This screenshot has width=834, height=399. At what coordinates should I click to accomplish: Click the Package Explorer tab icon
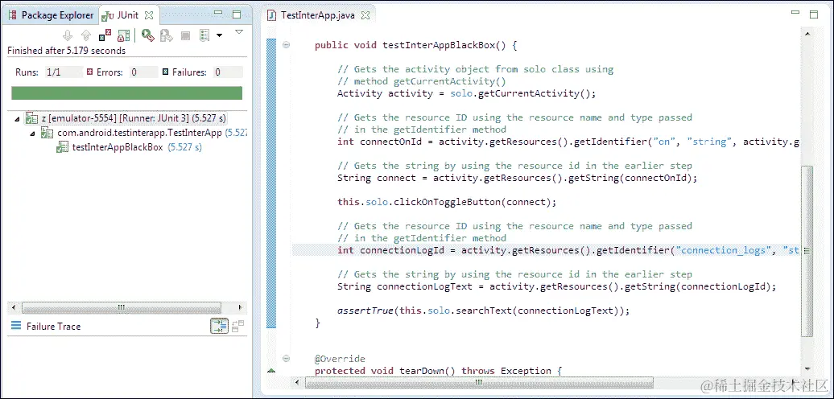click(x=12, y=15)
